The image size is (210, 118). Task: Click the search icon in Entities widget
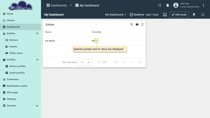click(132, 24)
